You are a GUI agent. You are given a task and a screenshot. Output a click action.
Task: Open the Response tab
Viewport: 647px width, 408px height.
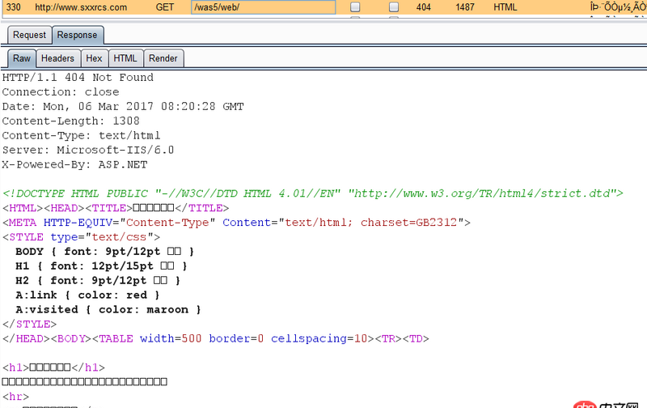(77, 35)
